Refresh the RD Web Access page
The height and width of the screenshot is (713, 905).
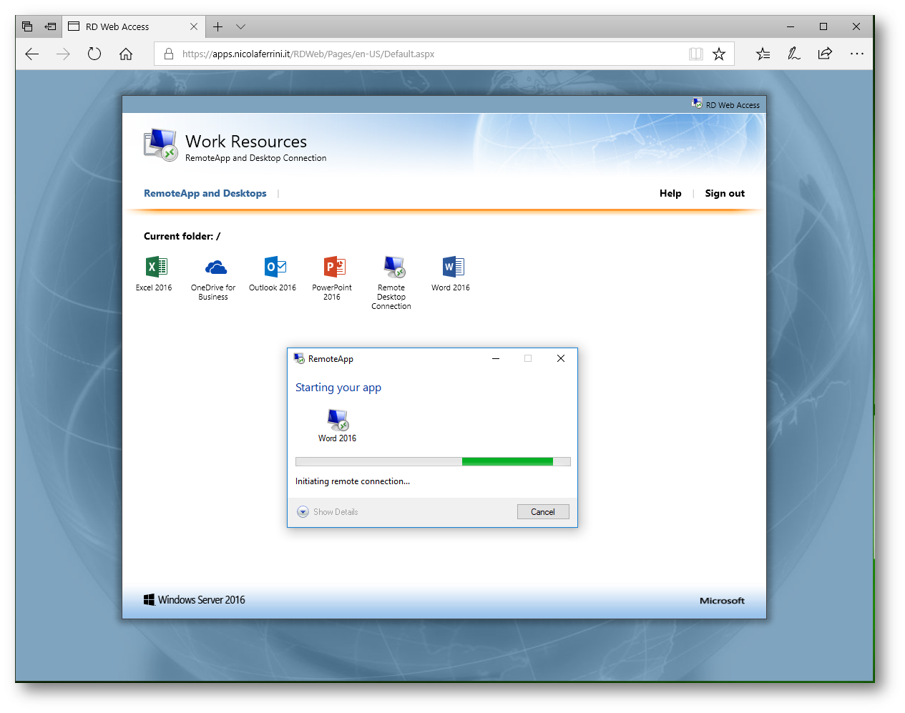(x=94, y=54)
